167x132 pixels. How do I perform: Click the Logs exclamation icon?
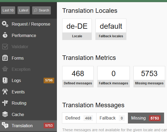pos(5,80)
